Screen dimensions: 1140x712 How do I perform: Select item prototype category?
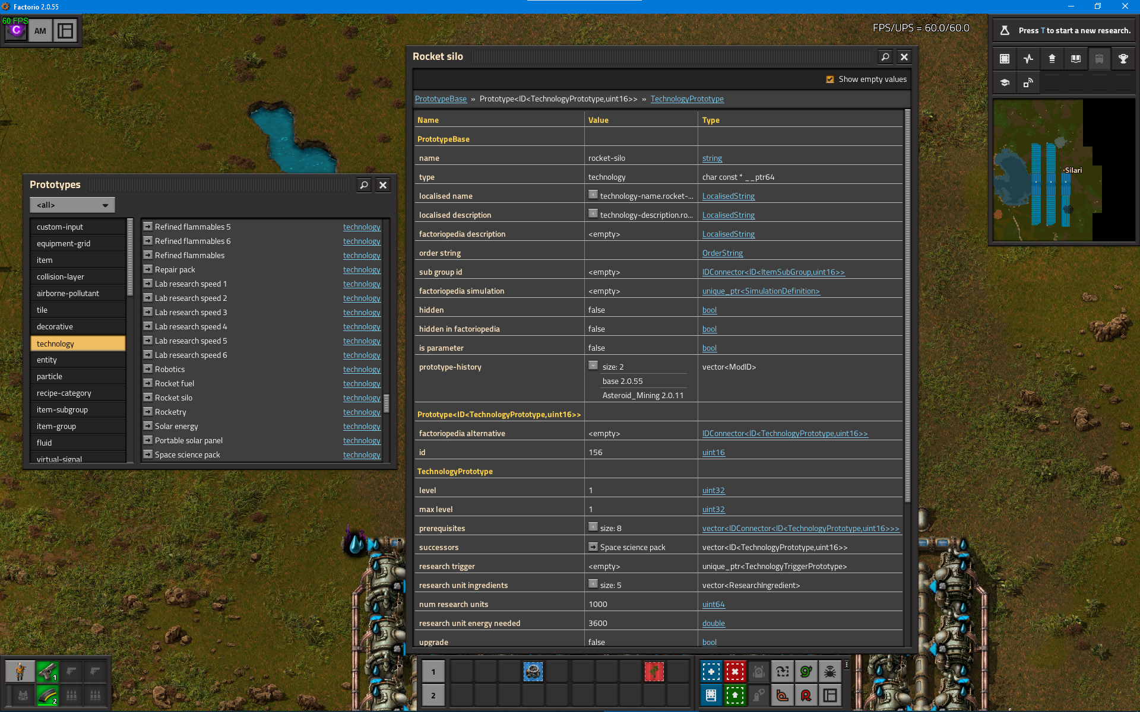pyautogui.click(x=78, y=260)
